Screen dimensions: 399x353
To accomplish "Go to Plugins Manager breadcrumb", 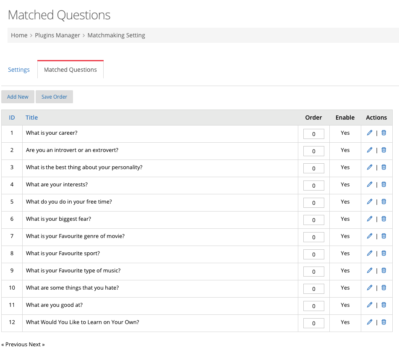I will coord(57,35).
